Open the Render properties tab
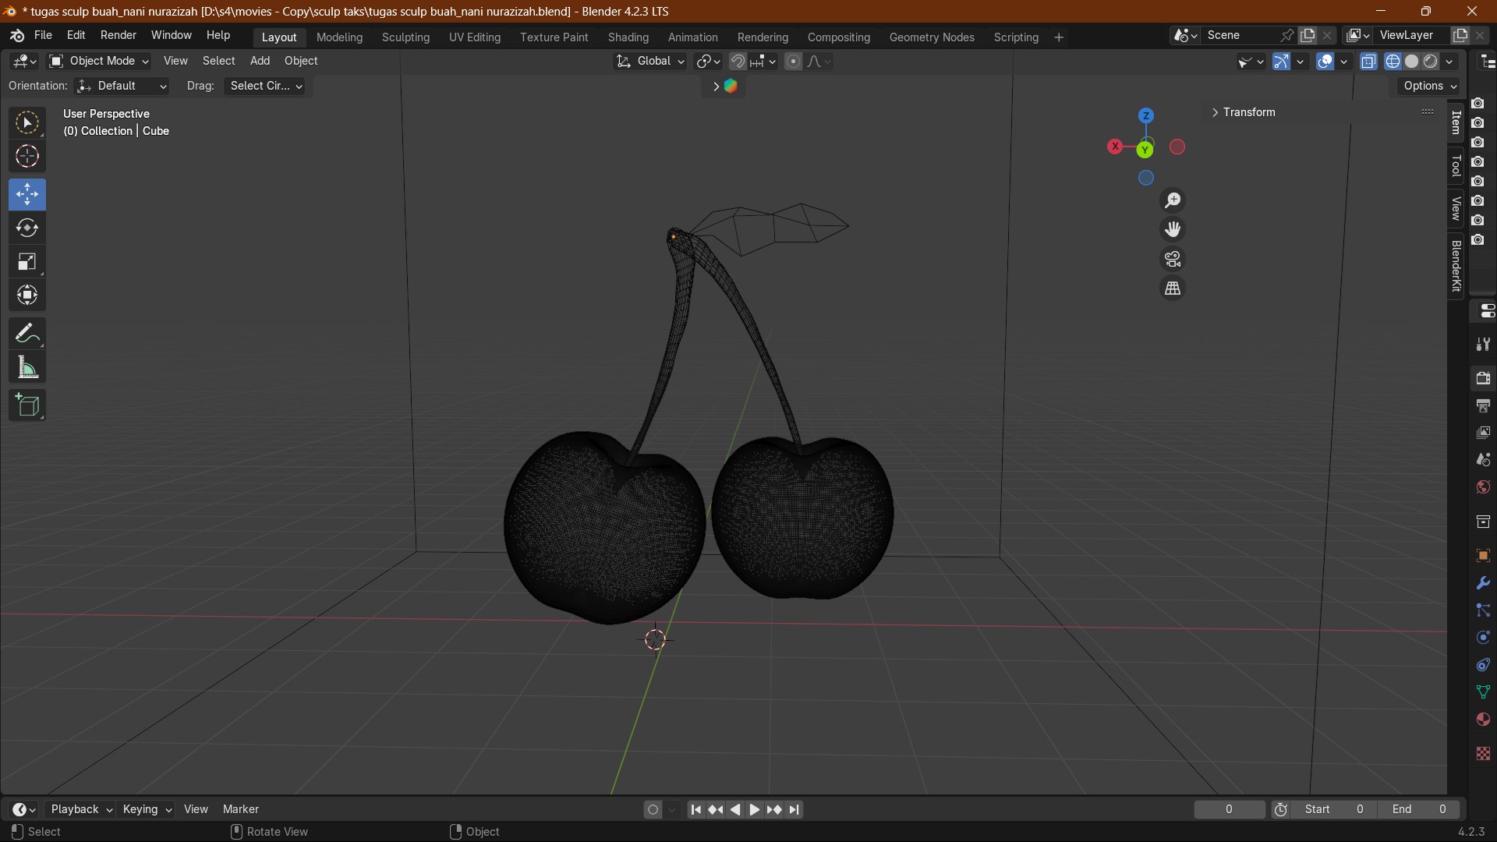1497x842 pixels. click(x=1483, y=378)
